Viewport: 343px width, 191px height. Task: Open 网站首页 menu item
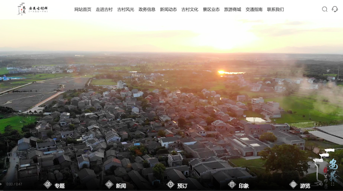(83, 9)
